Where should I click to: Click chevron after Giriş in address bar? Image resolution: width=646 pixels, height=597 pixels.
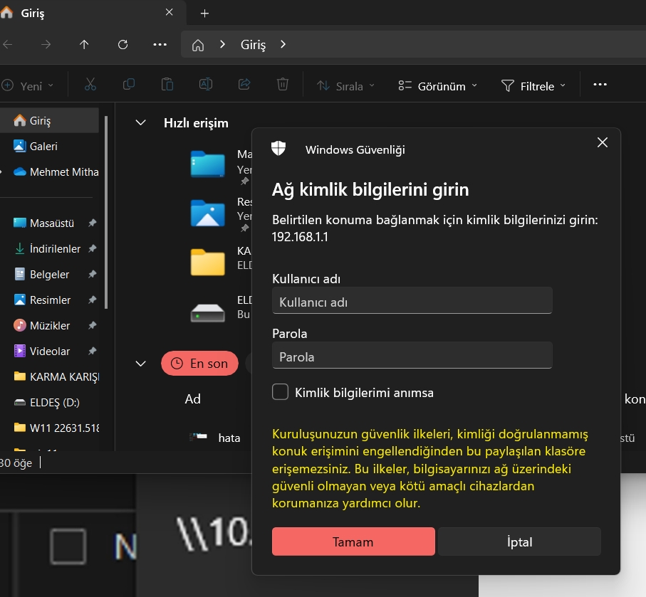[283, 44]
